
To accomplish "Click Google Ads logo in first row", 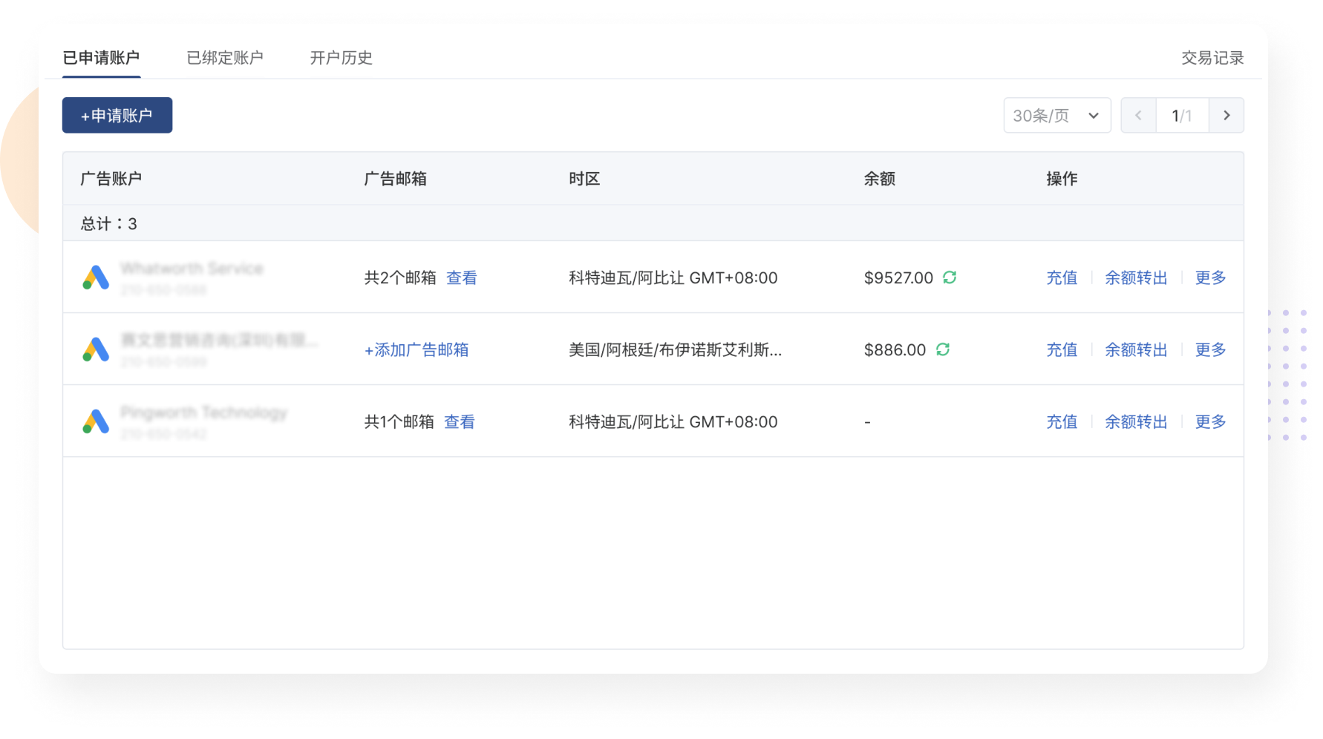I will 96,277.
